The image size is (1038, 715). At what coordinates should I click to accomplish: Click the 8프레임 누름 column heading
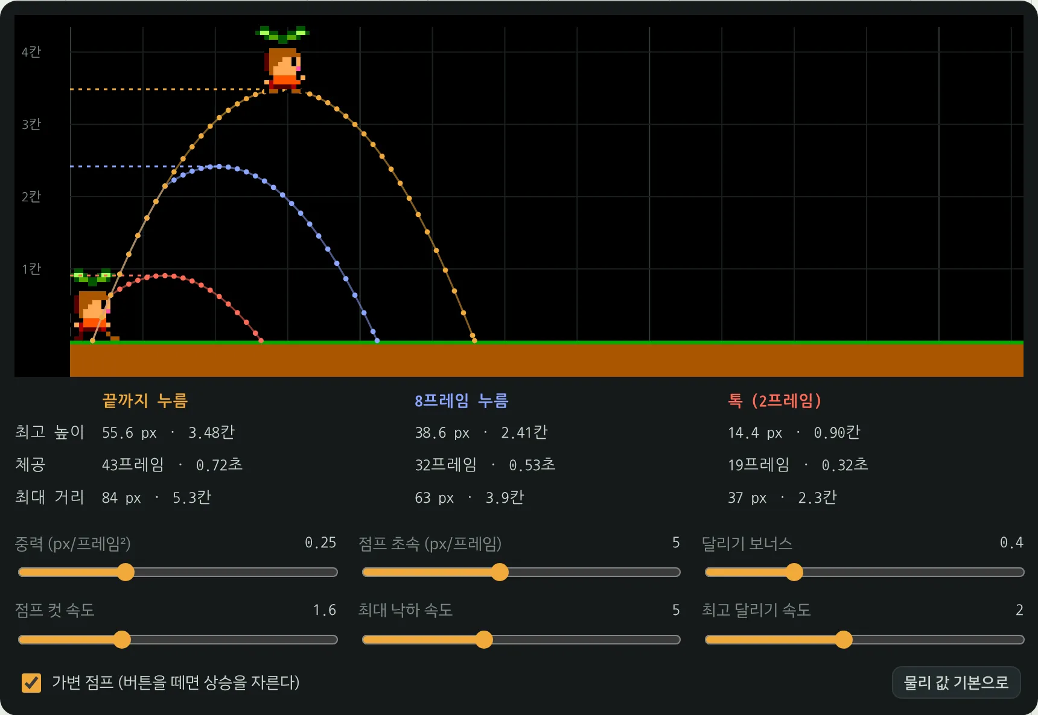tap(462, 400)
